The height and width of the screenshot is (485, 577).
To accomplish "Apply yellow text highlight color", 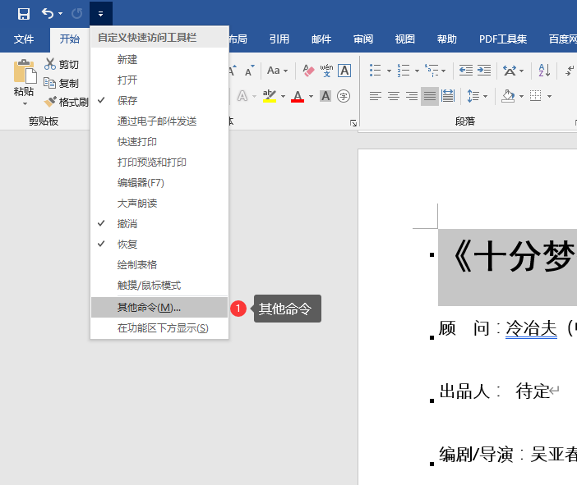I will (270, 96).
